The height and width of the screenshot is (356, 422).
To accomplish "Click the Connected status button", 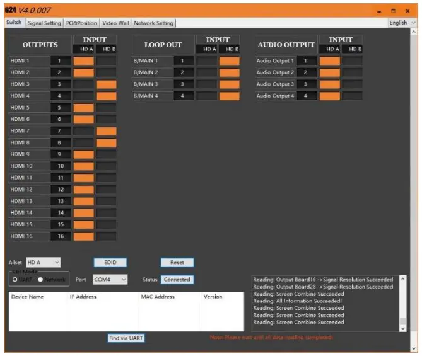I will point(177,279).
